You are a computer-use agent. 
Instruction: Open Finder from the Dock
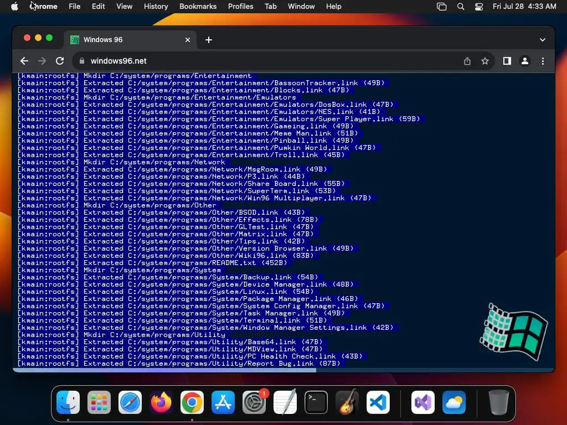68,402
